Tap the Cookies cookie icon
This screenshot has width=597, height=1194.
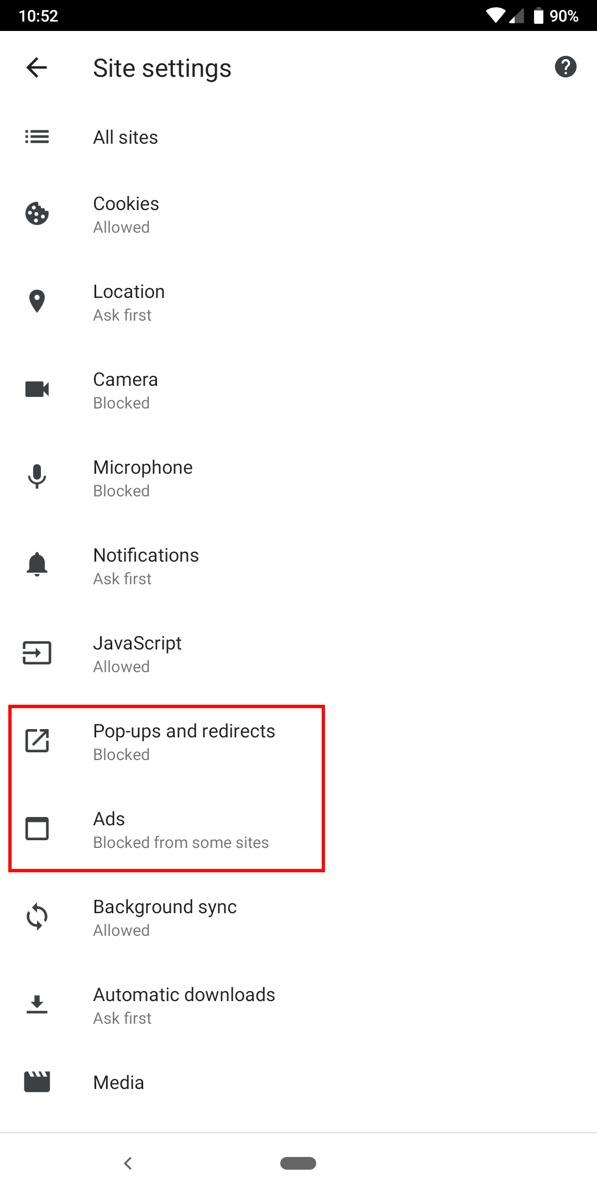click(37, 213)
